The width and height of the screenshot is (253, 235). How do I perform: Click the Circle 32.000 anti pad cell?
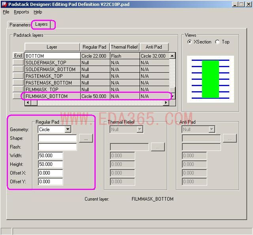(x=155, y=56)
